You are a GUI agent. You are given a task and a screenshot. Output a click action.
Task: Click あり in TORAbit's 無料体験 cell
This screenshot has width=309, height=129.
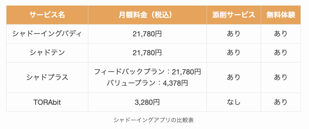(x=281, y=102)
